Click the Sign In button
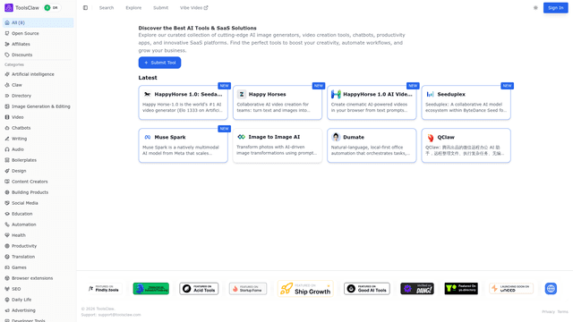The image size is (573, 322). coord(555,8)
